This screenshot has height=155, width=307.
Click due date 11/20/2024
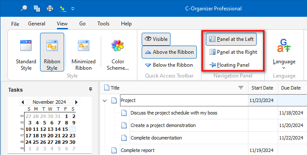click(x=291, y=125)
